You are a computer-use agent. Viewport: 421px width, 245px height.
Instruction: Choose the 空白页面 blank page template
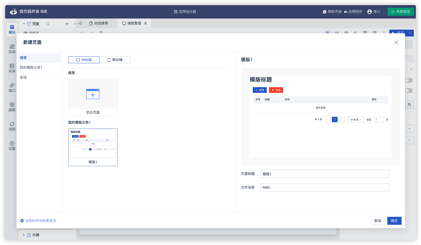[x=93, y=98]
